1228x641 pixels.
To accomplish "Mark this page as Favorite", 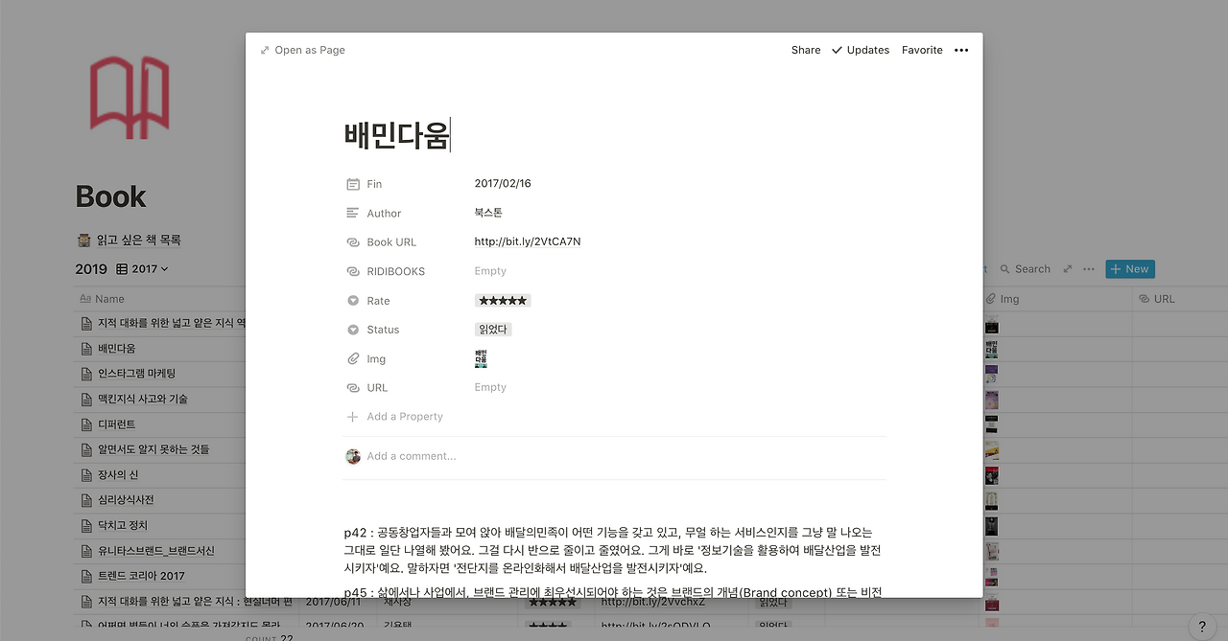I will (x=922, y=50).
